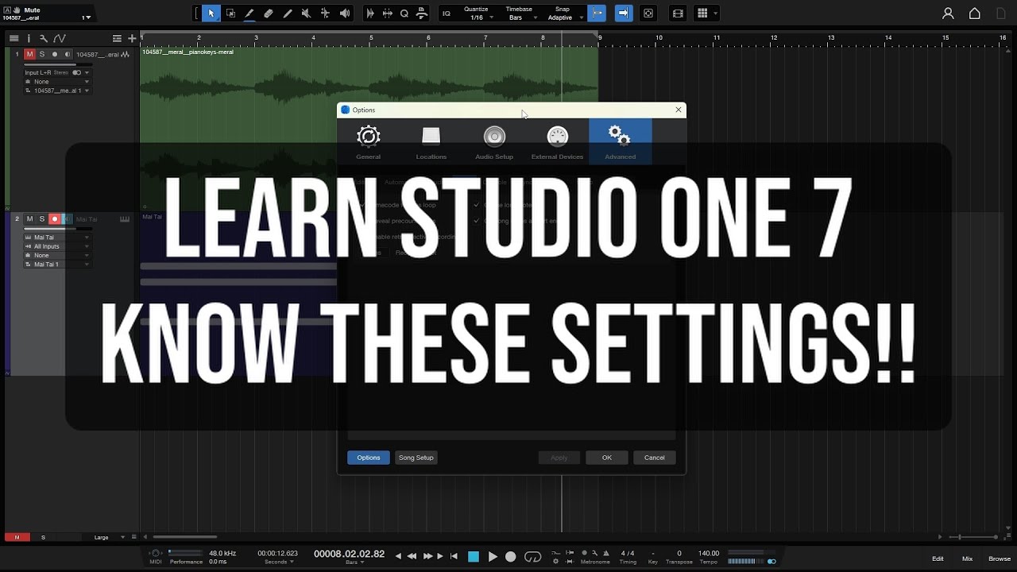Click the Rewind button in transport
This screenshot has height=572, width=1017.
click(x=412, y=557)
